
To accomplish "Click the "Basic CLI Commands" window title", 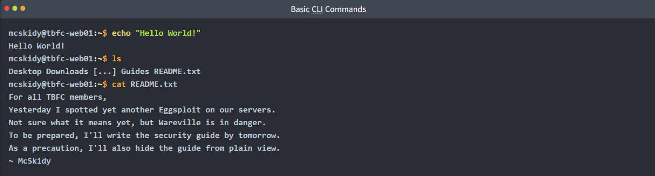I will coord(328,9).
